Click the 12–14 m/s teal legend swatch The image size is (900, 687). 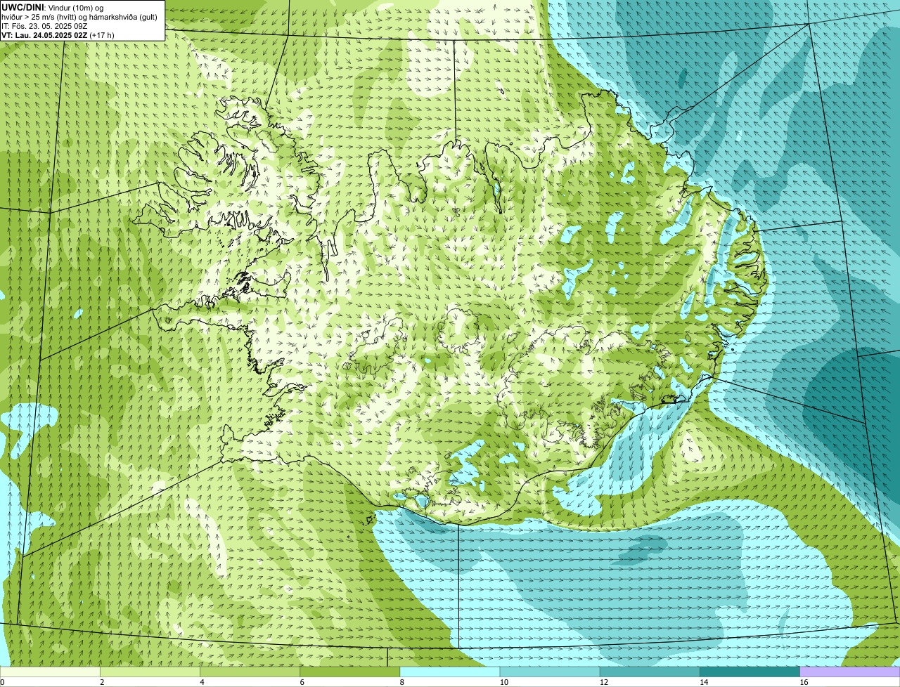pos(650,672)
